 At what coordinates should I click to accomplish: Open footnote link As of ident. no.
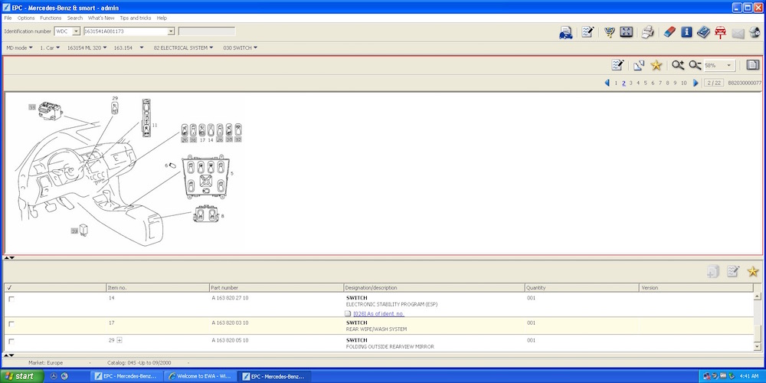(x=378, y=313)
